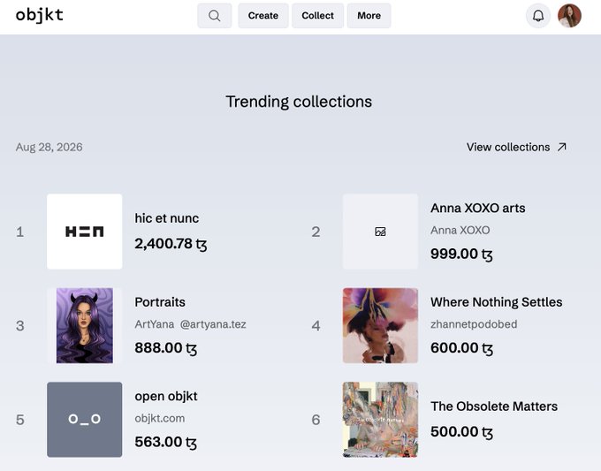Open the search magnifier button

pos(215,16)
